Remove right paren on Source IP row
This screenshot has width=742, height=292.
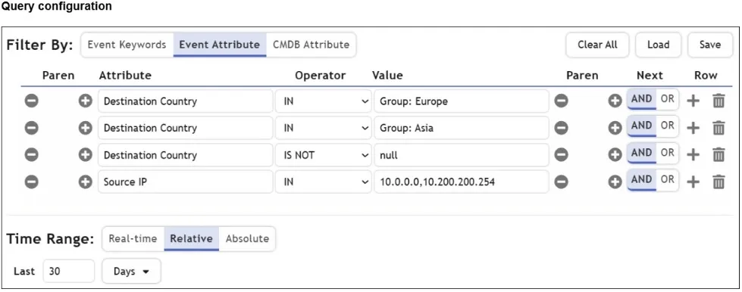(x=561, y=182)
